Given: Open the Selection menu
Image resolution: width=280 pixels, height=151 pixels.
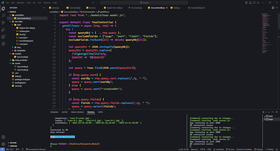Looking at the screenshot, I should click(21, 3).
